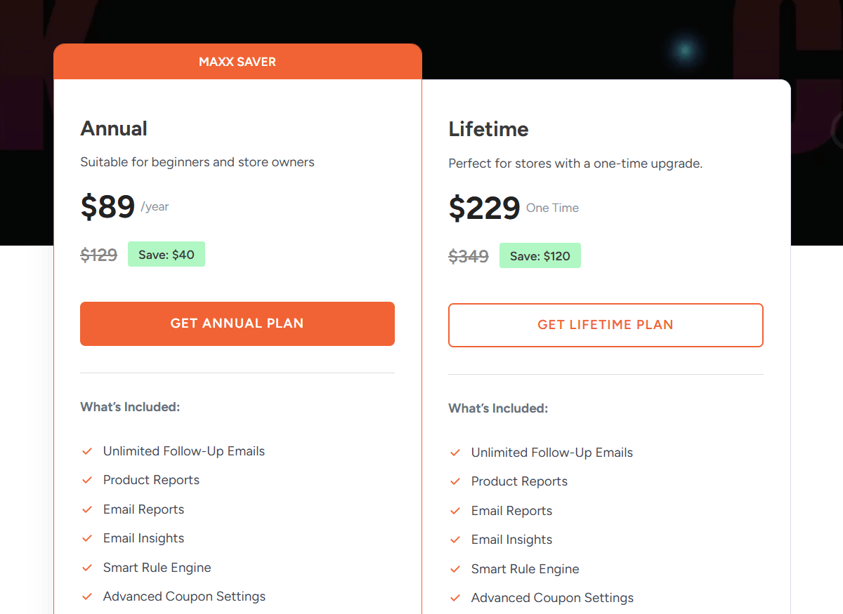The height and width of the screenshot is (614, 843).
Task: Click the strikethrough $129 price
Action: click(x=98, y=255)
